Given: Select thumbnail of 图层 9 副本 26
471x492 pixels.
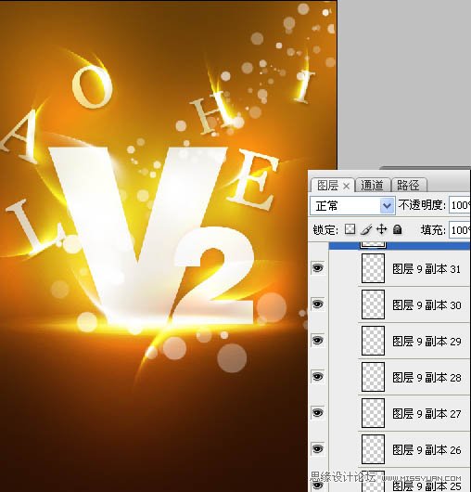Looking at the screenshot, I should [x=373, y=449].
